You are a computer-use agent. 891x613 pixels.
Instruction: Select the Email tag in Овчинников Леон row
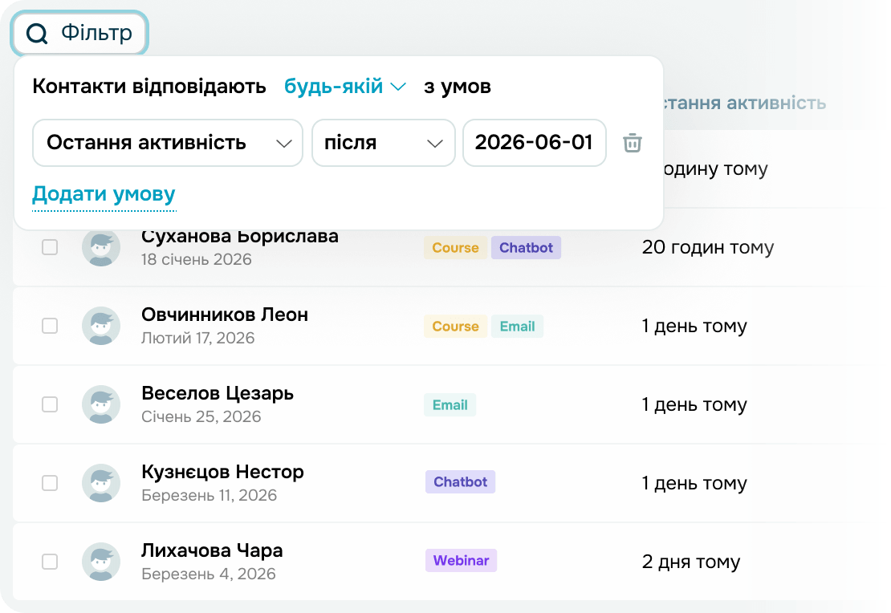(x=517, y=326)
